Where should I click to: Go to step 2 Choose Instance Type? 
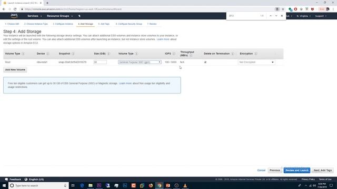[x=36, y=24]
